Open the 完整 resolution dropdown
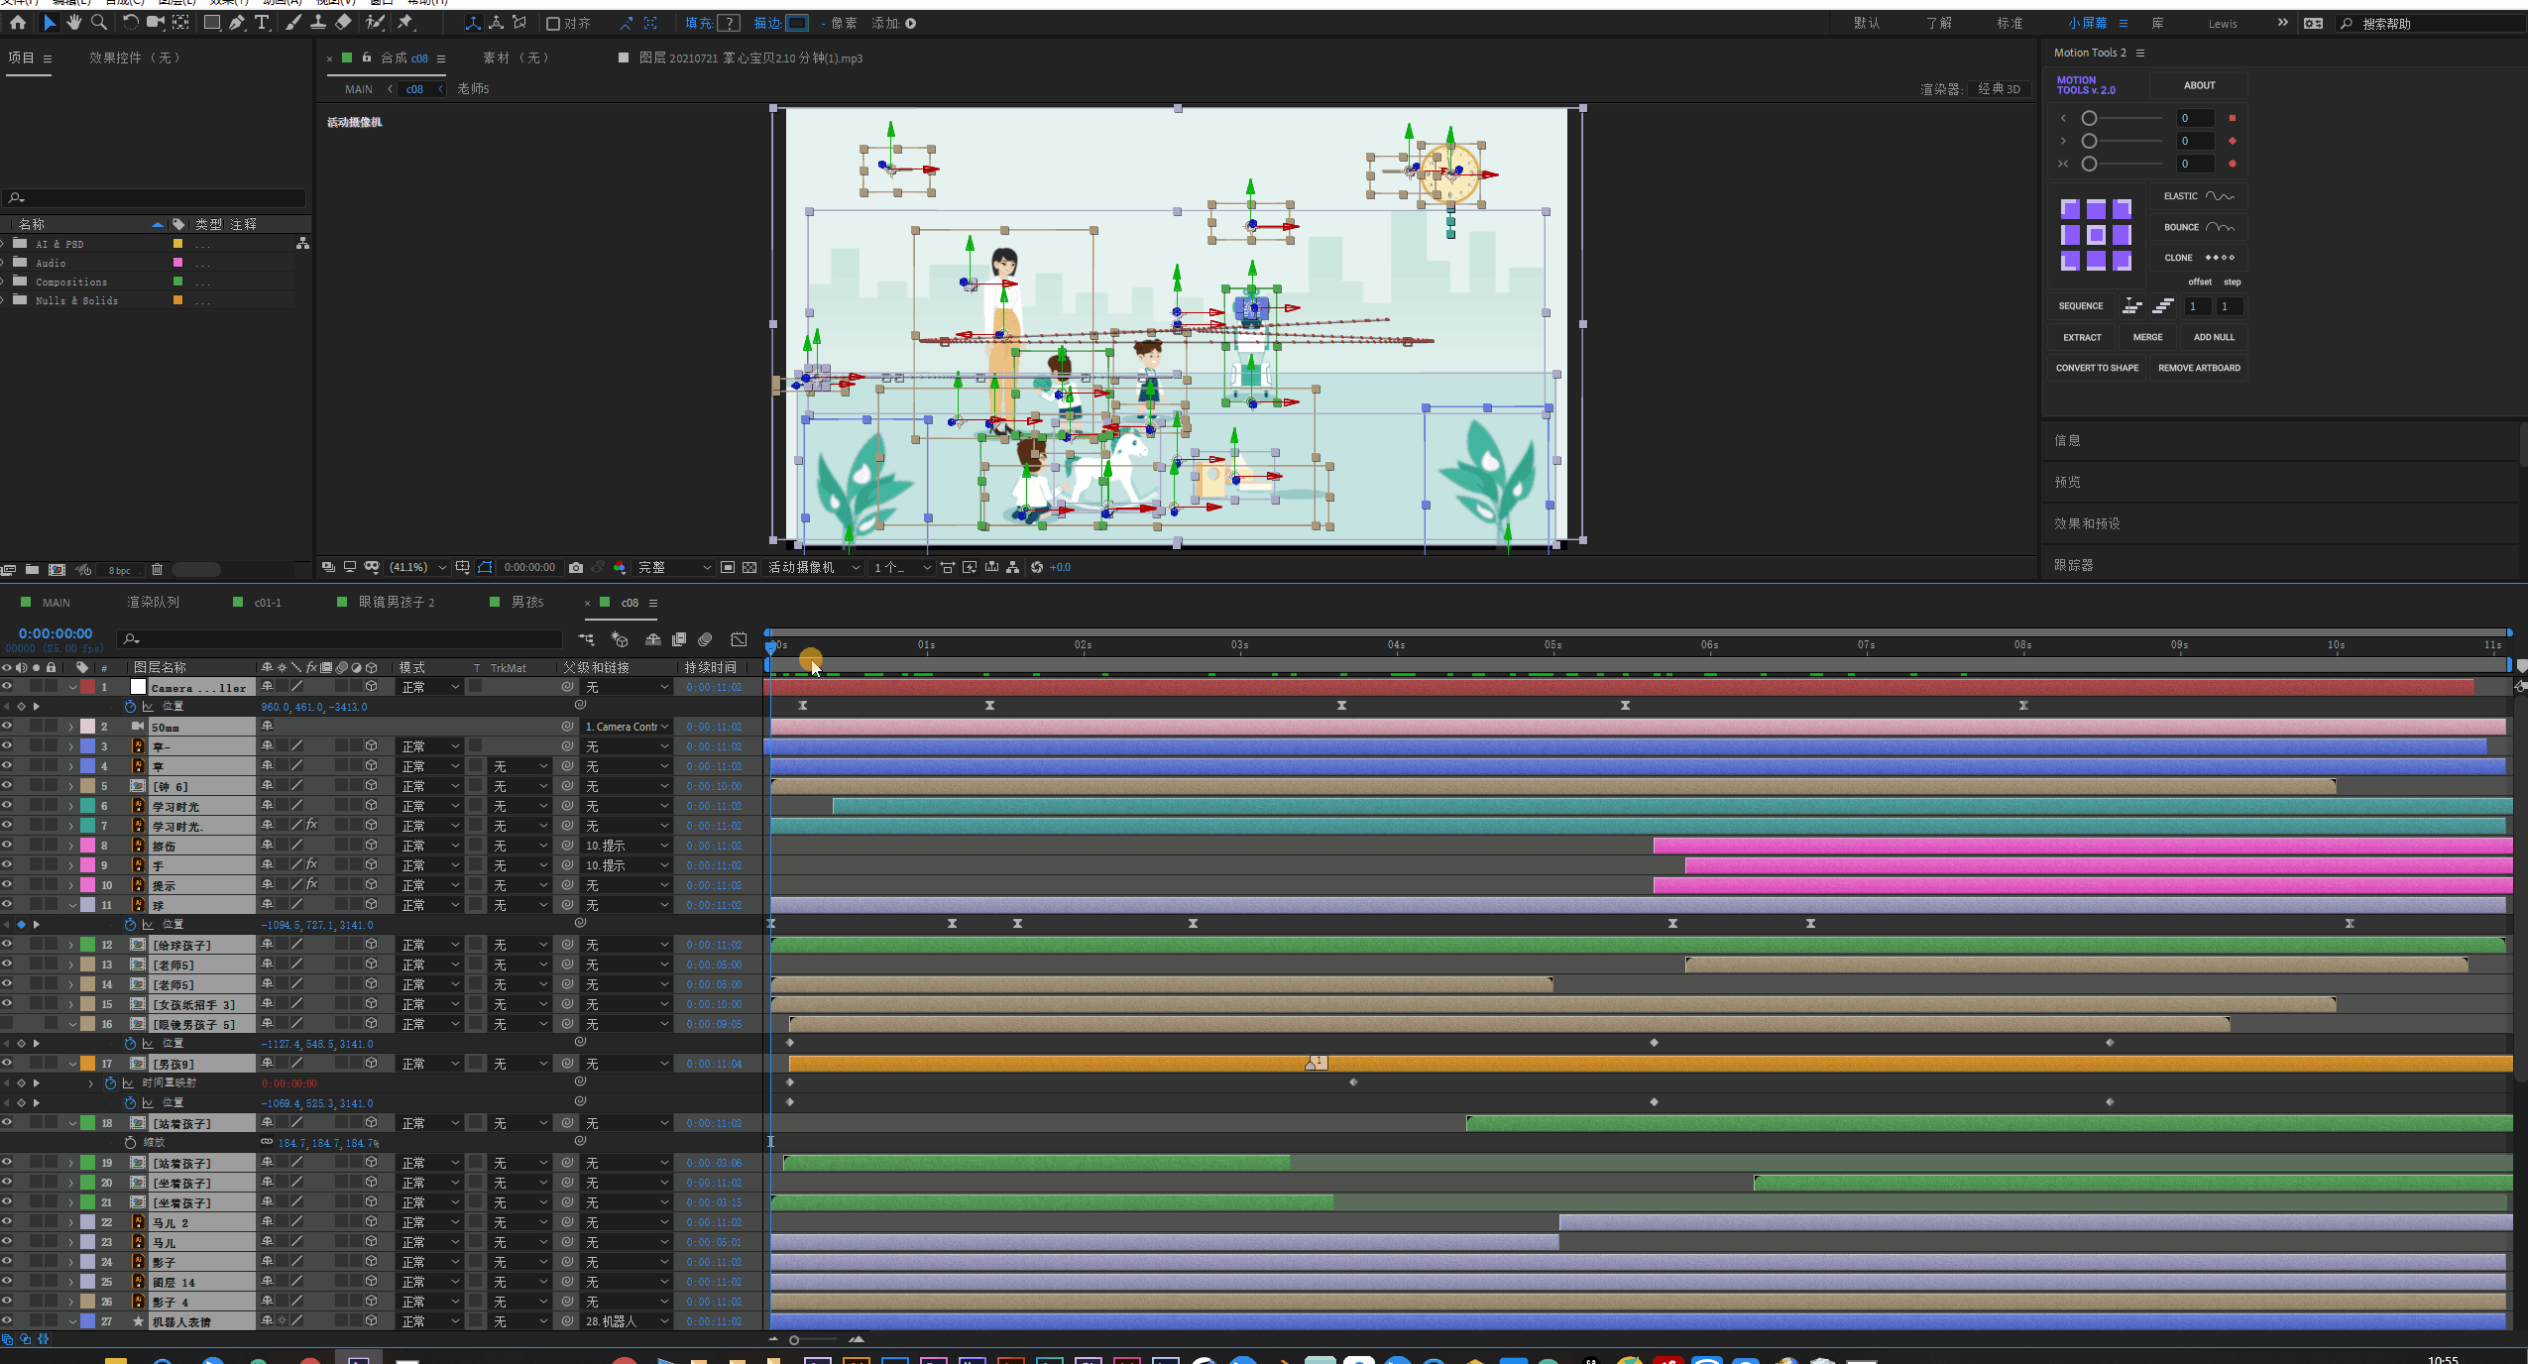 click(x=674, y=567)
